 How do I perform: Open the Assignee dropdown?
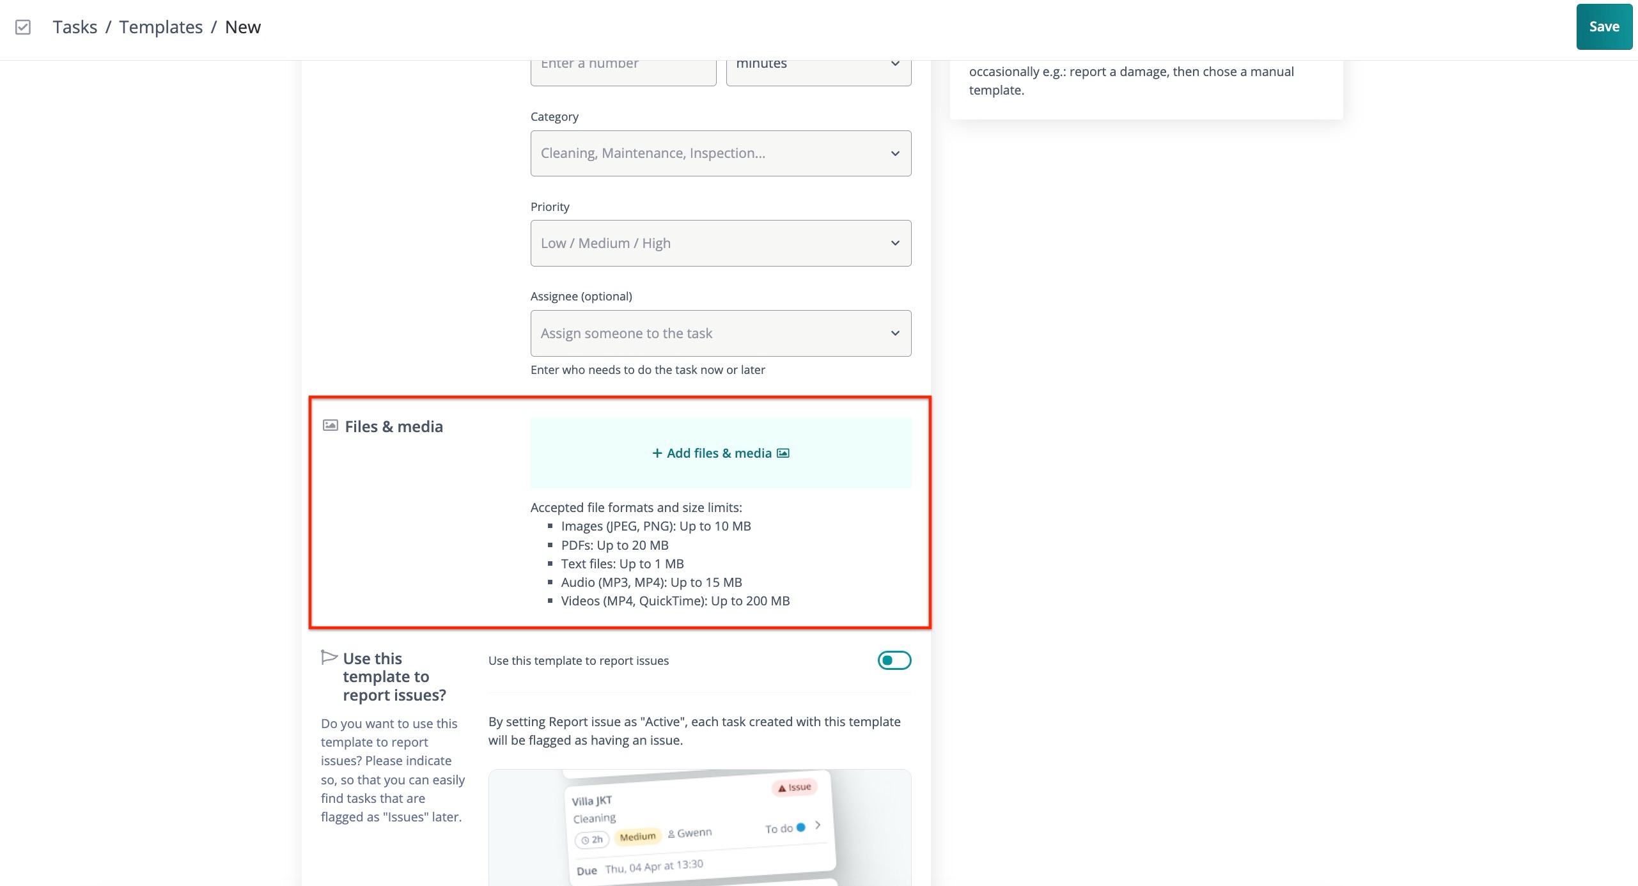pyautogui.click(x=721, y=334)
